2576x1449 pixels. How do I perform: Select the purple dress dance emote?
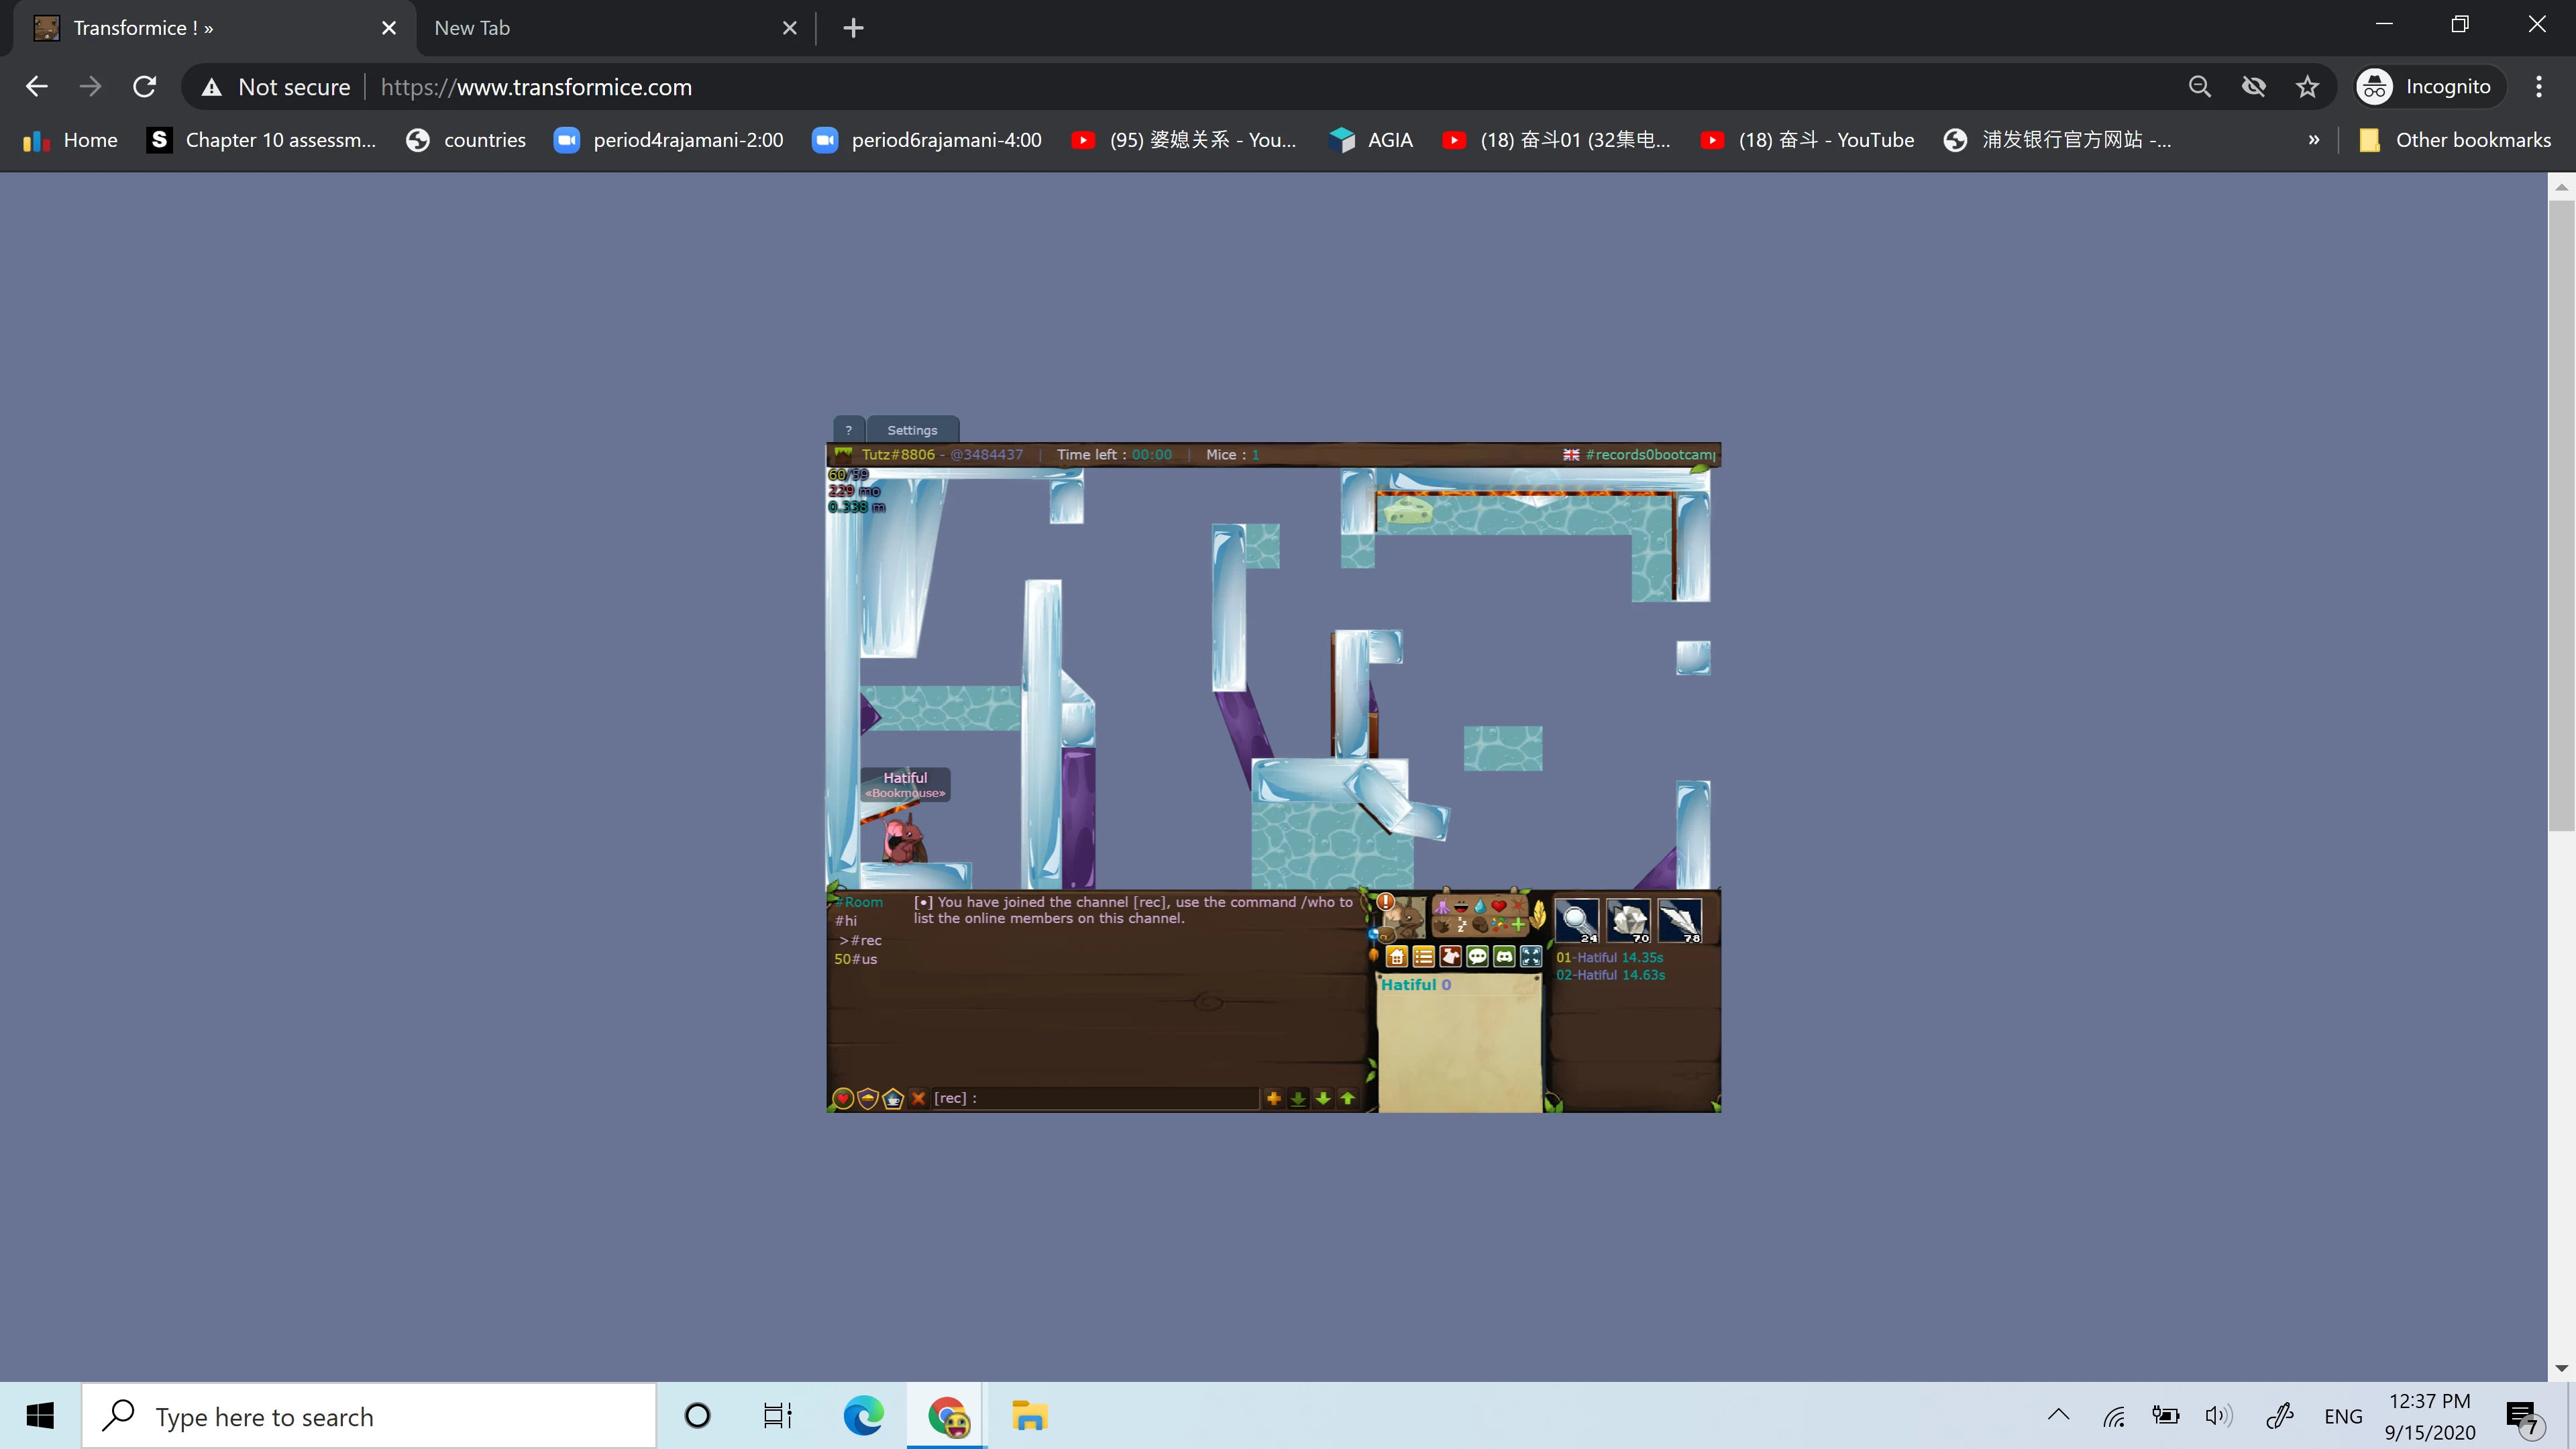pos(1442,907)
